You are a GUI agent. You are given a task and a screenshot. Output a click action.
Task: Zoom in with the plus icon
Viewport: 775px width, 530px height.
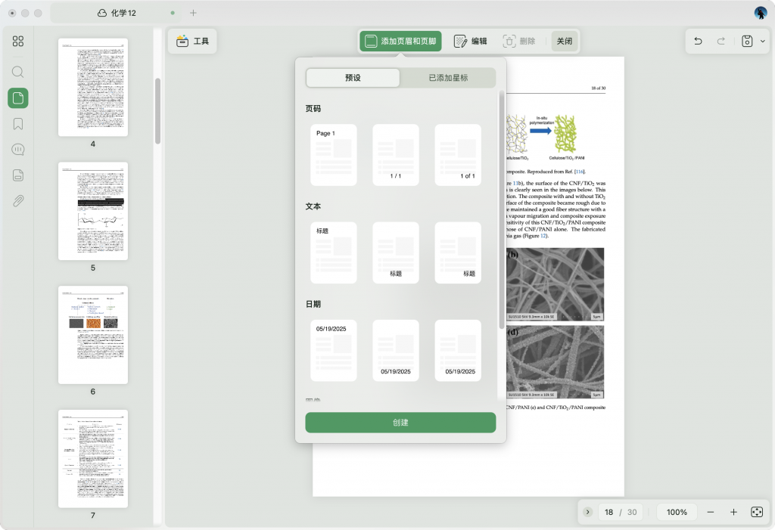click(x=733, y=512)
